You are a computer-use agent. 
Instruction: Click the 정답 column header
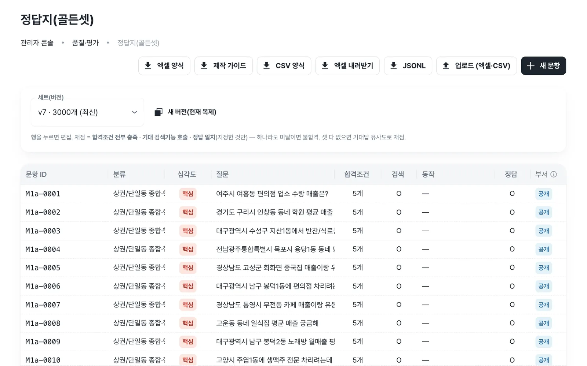(511, 174)
